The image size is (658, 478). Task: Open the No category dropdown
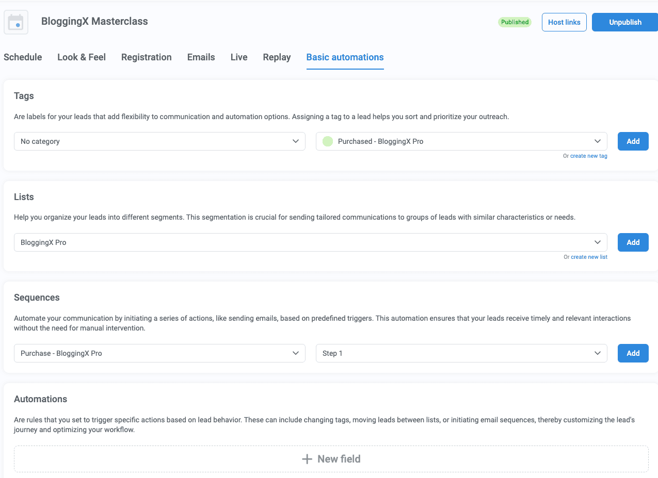[x=159, y=141]
